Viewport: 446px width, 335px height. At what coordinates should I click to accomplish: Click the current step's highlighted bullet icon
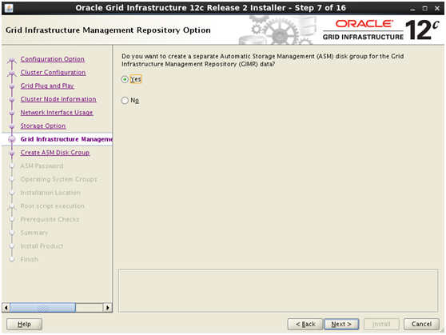(x=12, y=139)
